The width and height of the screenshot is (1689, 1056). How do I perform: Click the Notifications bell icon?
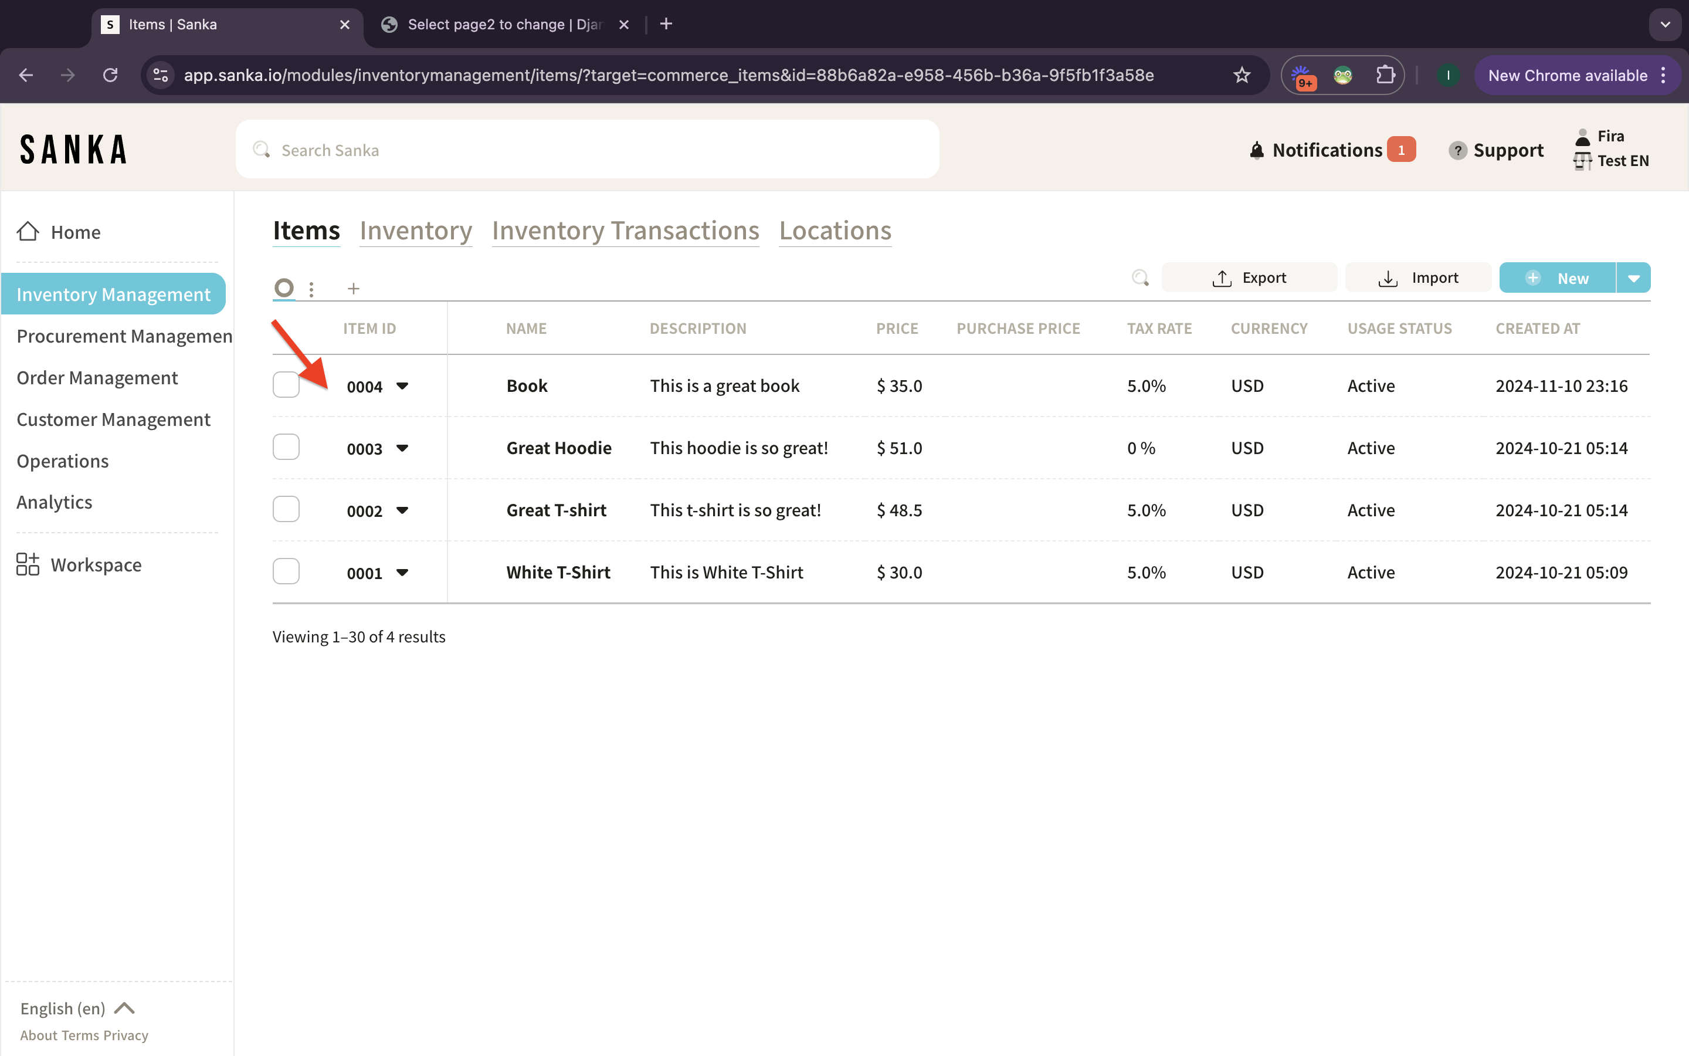click(1256, 150)
